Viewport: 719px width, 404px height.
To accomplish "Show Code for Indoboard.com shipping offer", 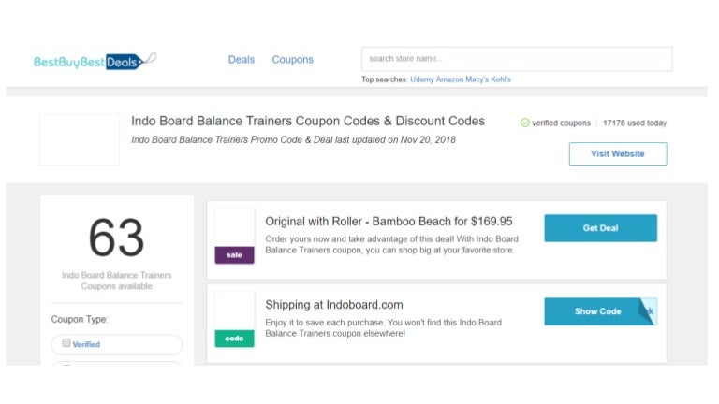I will [600, 311].
